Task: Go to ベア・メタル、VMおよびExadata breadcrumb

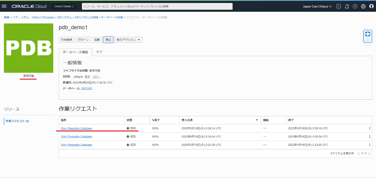Action: click(x=33, y=17)
